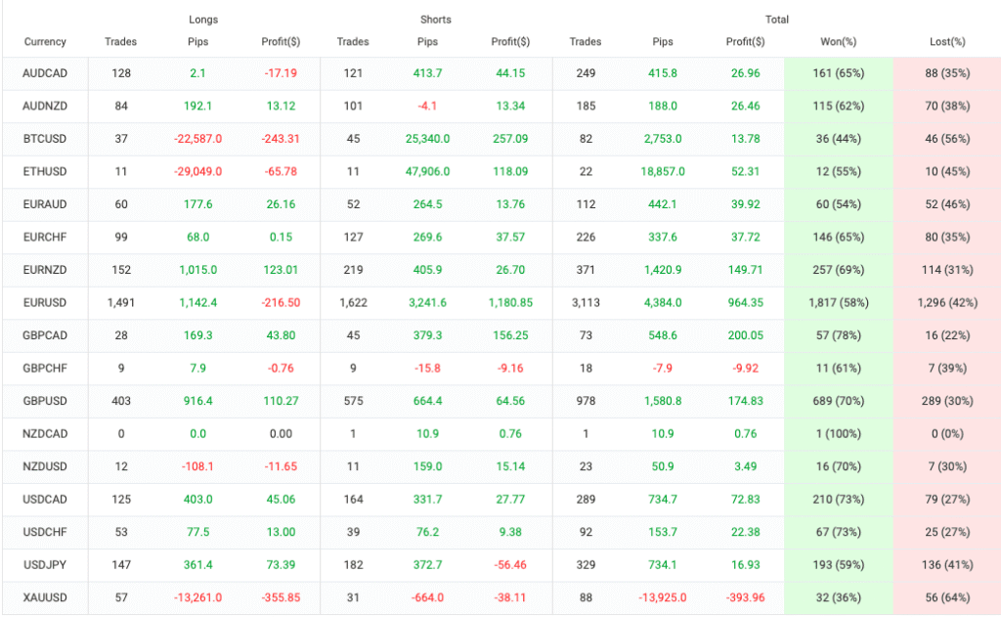Image resolution: width=1001 pixels, height=617 pixels.
Task: Click the Total group header
Action: (777, 20)
